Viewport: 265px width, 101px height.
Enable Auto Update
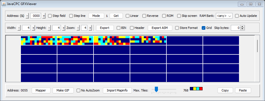click(237, 16)
